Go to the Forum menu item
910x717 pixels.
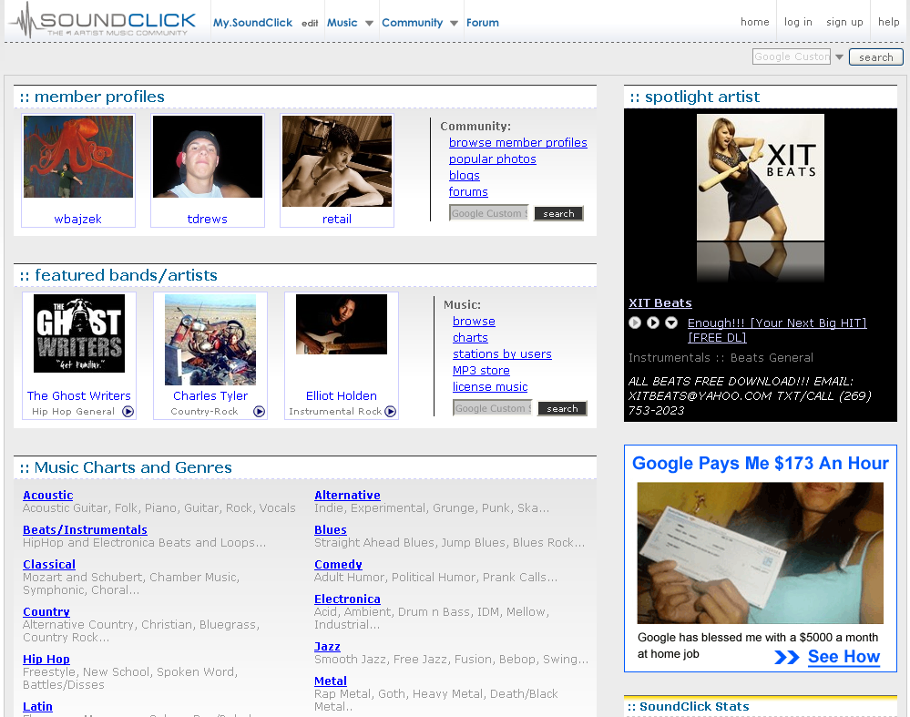(482, 23)
